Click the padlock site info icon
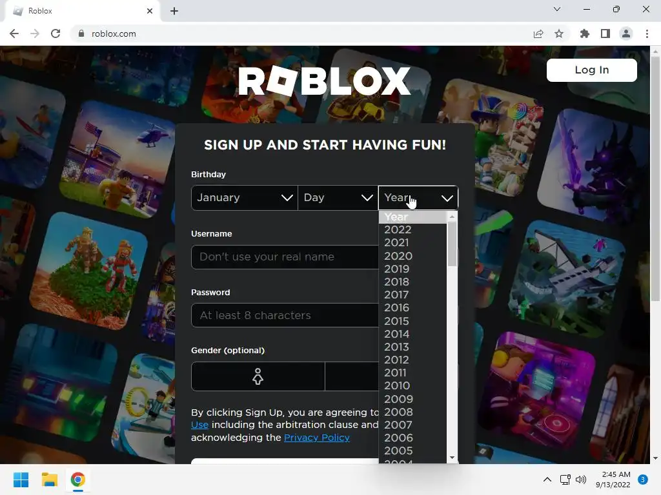Viewport: 661px width, 495px height. (x=81, y=34)
